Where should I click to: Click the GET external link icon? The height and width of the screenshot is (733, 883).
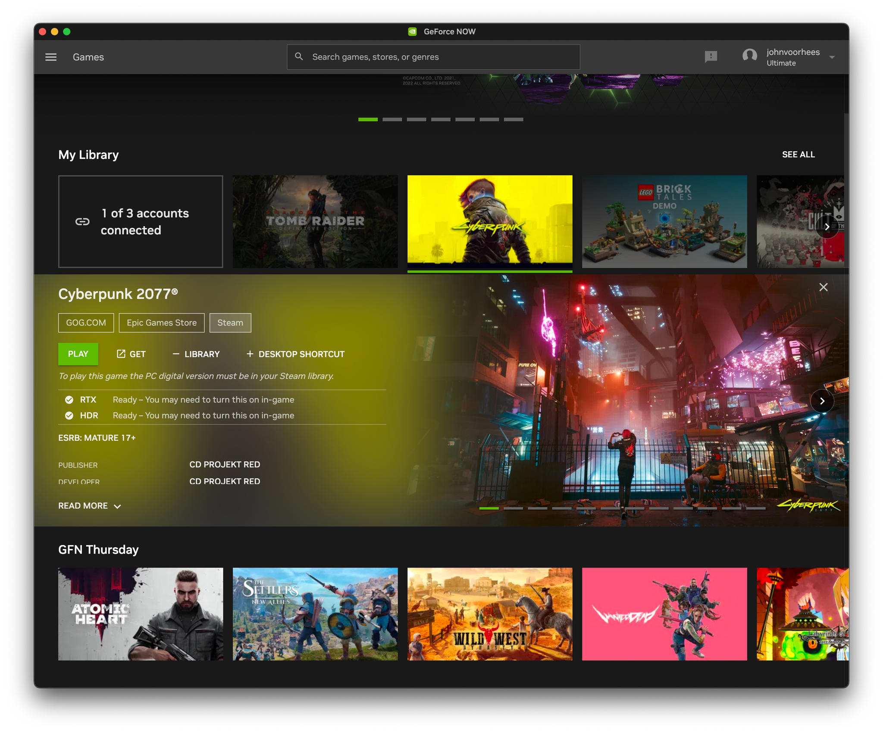(119, 354)
